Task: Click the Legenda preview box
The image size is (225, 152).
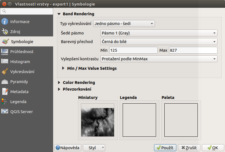Action: coord(139,120)
